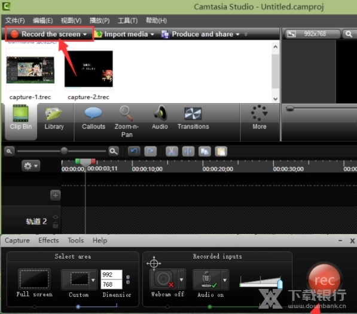Open the 播放(P) menu
Viewport: 357px width, 314px height.
point(99,21)
